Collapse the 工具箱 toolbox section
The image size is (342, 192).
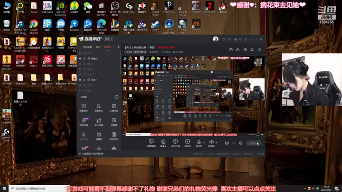[x=116, y=97]
